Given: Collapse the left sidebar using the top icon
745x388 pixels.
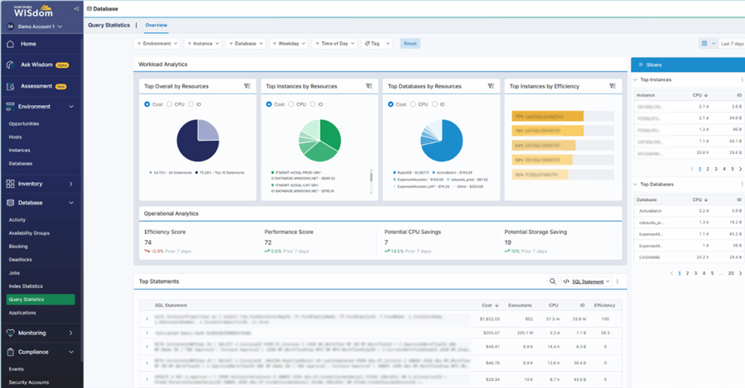Looking at the screenshot, I should [x=76, y=8].
